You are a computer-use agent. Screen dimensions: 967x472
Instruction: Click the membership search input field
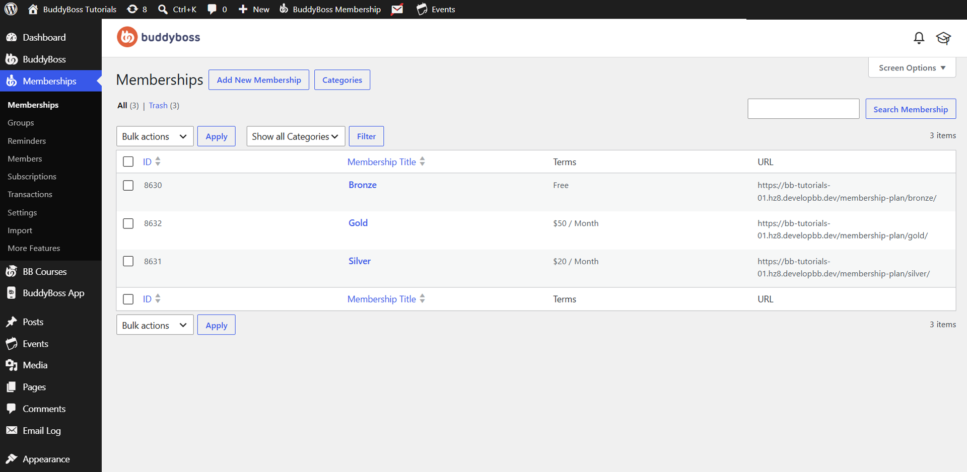tap(803, 109)
